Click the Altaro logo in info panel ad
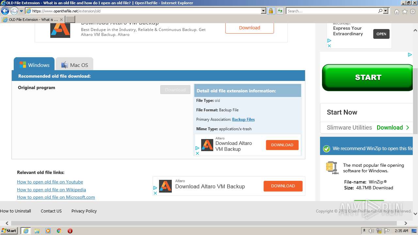Image resolution: width=418 pixels, height=235 pixels. pos(207,145)
